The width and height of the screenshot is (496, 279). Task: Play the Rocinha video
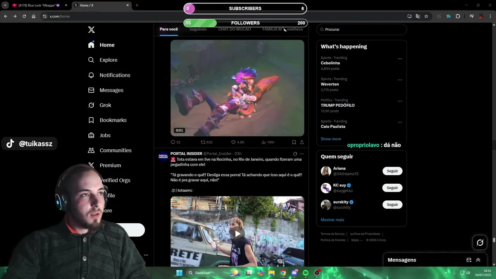(237, 234)
